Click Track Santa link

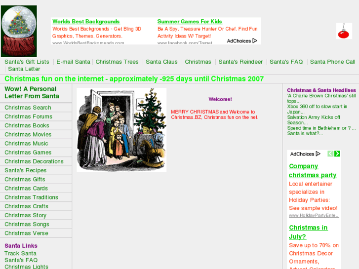click(20, 253)
